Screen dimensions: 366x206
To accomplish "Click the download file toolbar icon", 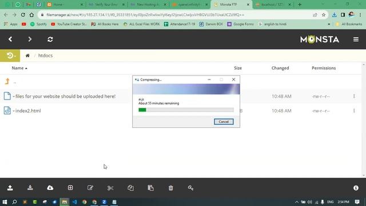I will pyautogui.click(x=30, y=188).
